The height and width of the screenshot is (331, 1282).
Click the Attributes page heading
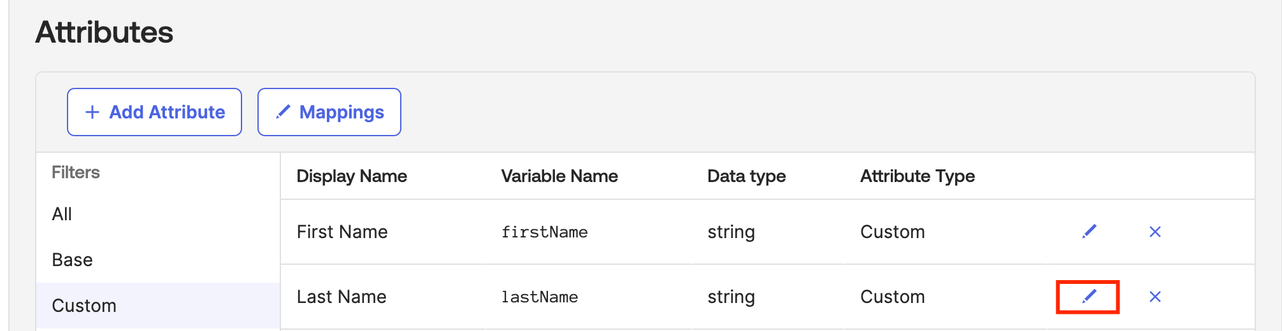104,32
